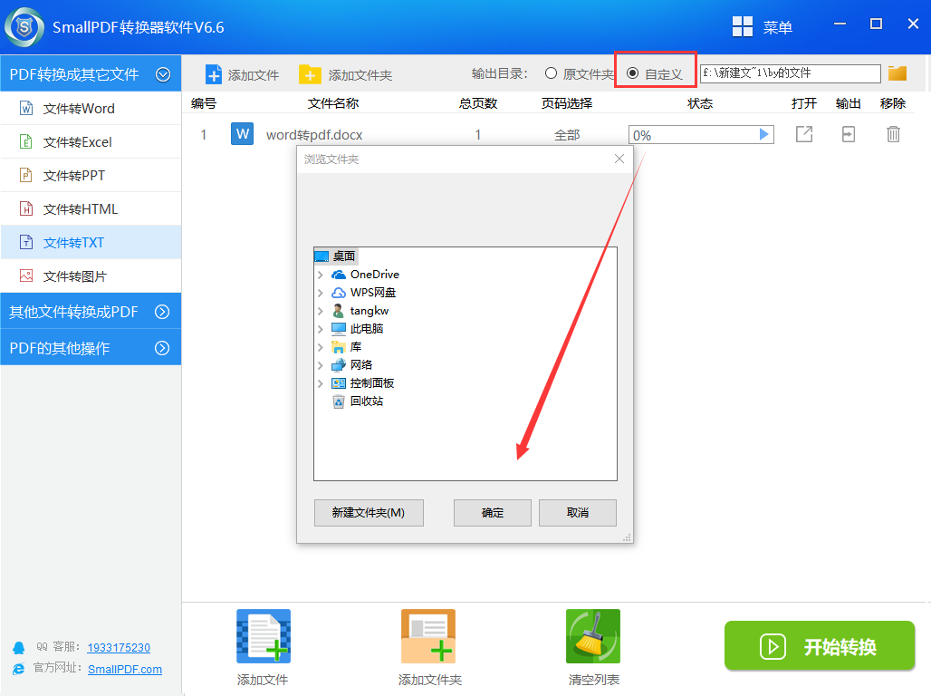Expand the OneDrive tree node

tap(320, 275)
